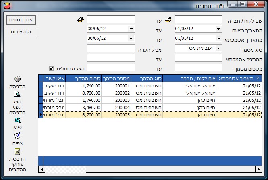Click the צפיה (view) document icon
The image size is (268, 180).
pos(17,136)
